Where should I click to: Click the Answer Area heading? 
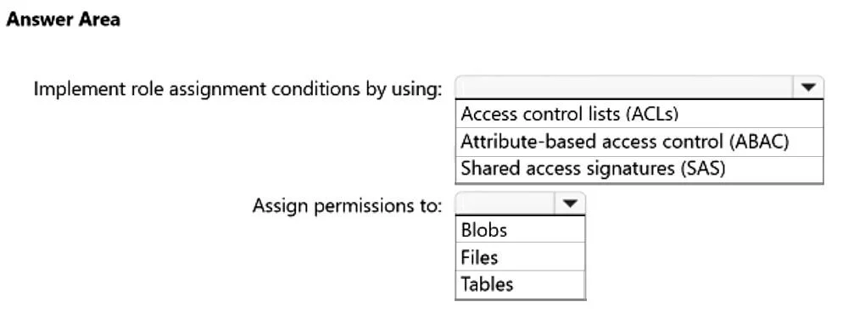pyautogui.click(x=63, y=20)
